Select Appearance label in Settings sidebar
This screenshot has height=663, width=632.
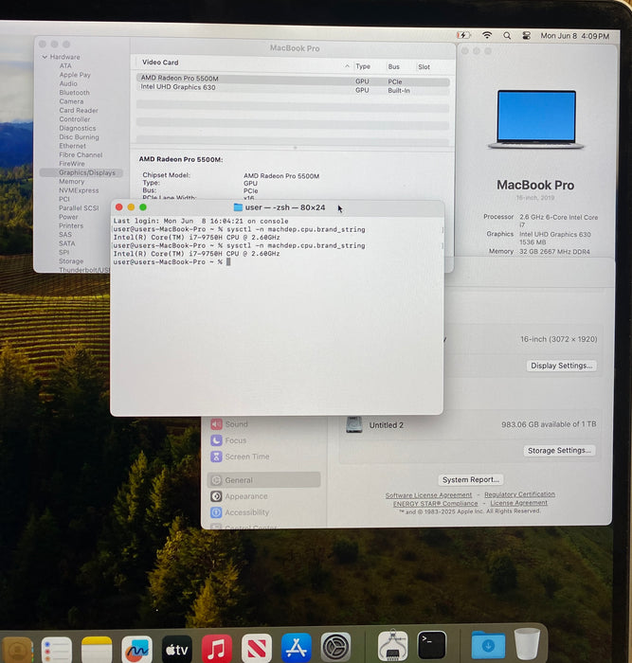coord(246,496)
